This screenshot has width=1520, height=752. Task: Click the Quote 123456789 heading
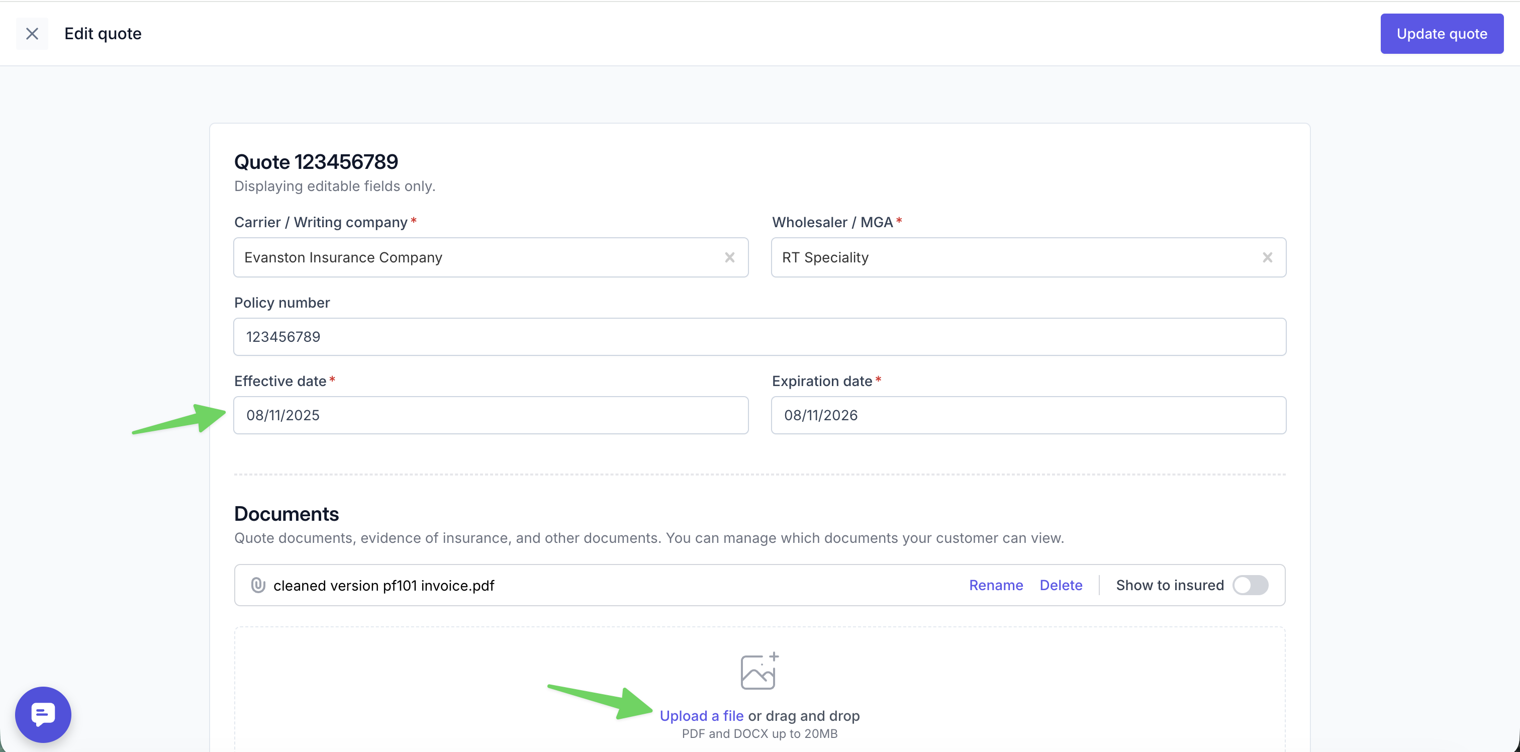point(316,161)
